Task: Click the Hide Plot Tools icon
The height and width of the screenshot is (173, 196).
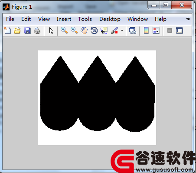Action: click(x=170, y=30)
